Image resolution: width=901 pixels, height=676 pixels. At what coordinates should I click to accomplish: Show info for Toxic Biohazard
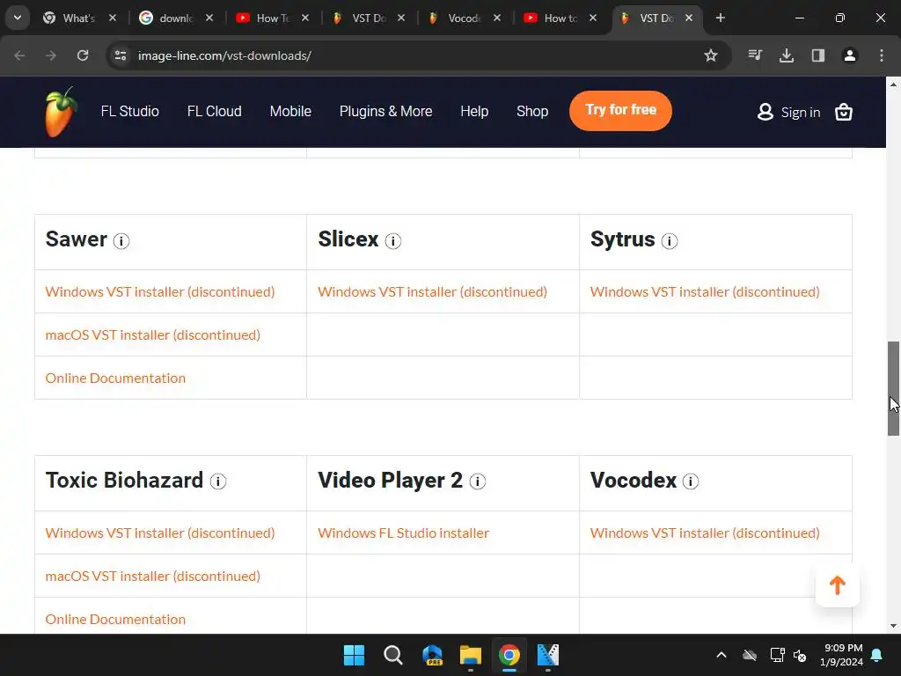[218, 481]
